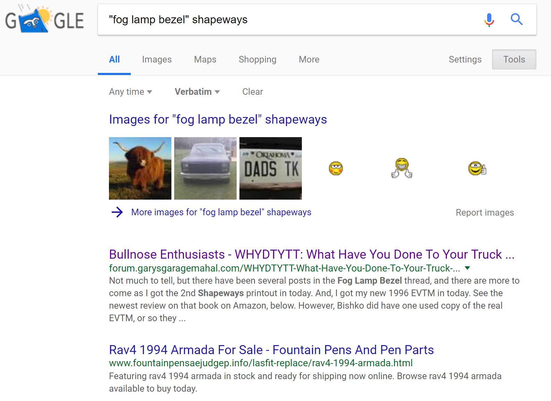Expand the Any time filter dropdown

pyautogui.click(x=130, y=92)
